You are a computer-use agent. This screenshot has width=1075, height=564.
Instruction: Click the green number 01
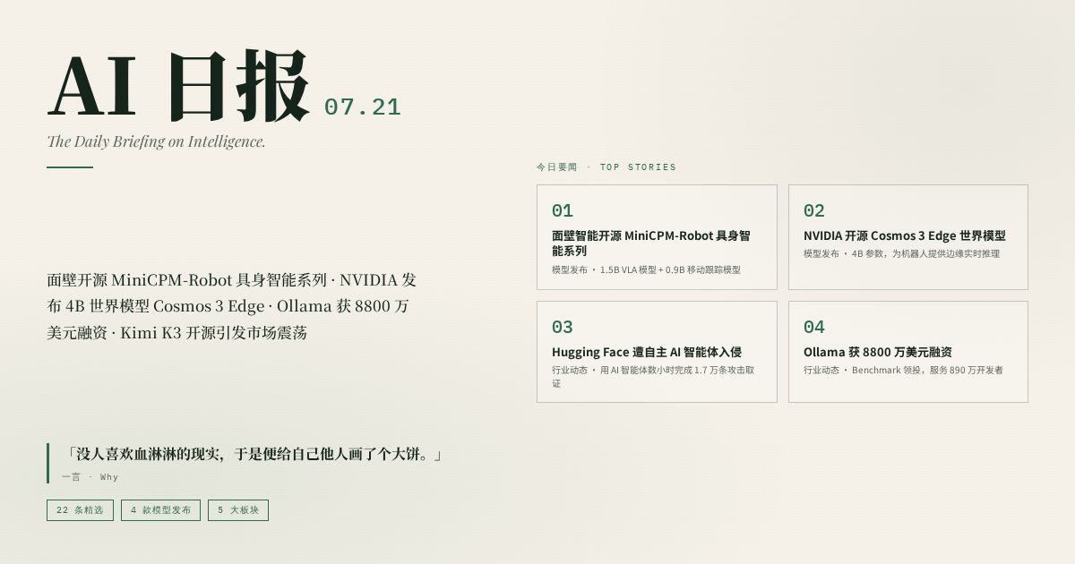(x=562, y=211)
